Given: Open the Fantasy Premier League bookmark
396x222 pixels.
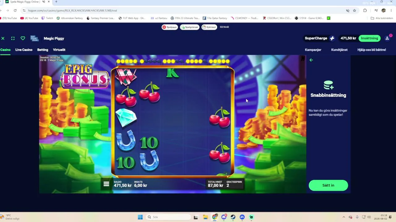Looking at the screenshot, I should point(101,18).
